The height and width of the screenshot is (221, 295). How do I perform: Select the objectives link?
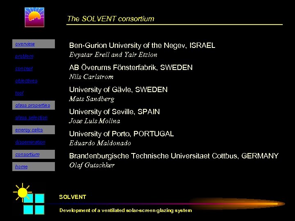pyautogui.click(x=26, y=81)
